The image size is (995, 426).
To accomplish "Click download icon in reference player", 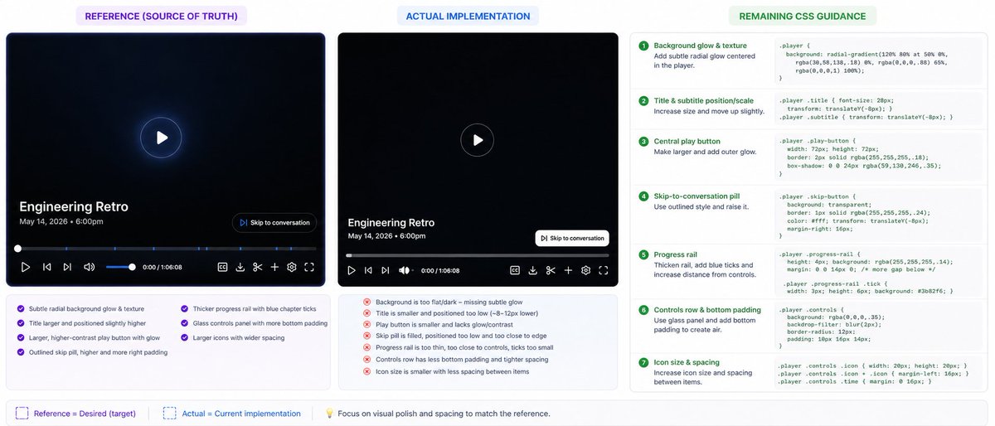I will [240, 267].
